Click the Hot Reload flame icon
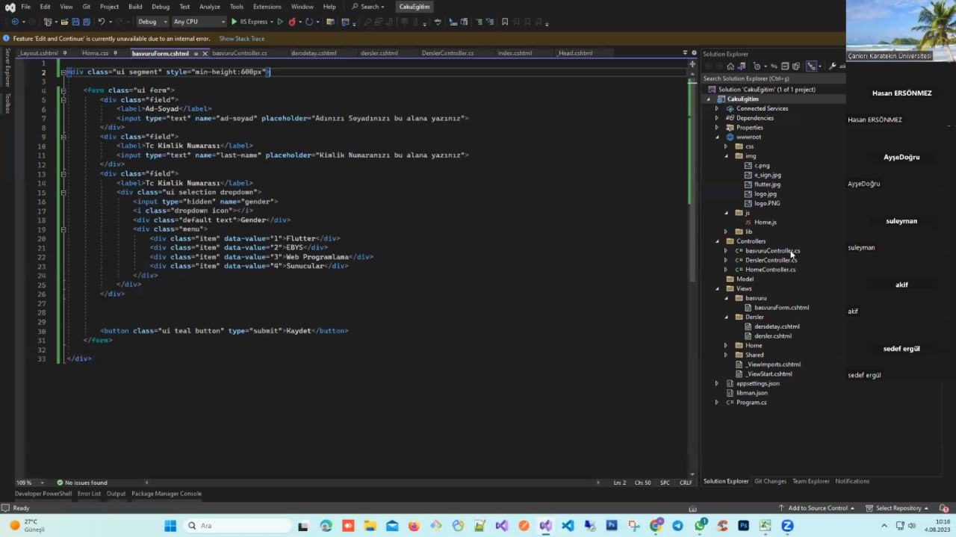This screenshot has width=956, height=537. coord(292,22)
